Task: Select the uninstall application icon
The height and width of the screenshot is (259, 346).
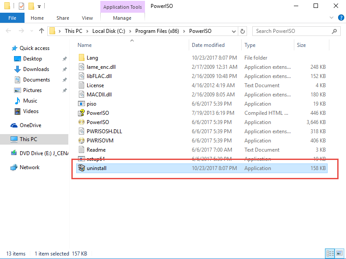Action: pos(81,168)
